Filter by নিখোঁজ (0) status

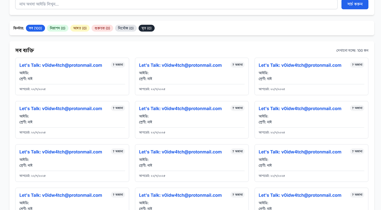[126, 28]
